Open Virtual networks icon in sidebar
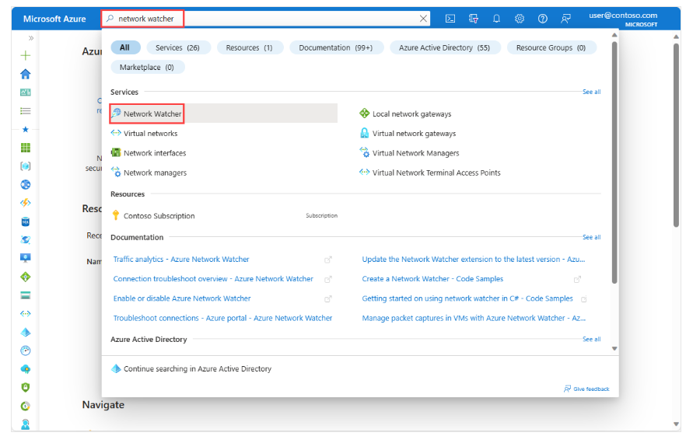Screen dimensions: 693x443 tap(26, 313)
